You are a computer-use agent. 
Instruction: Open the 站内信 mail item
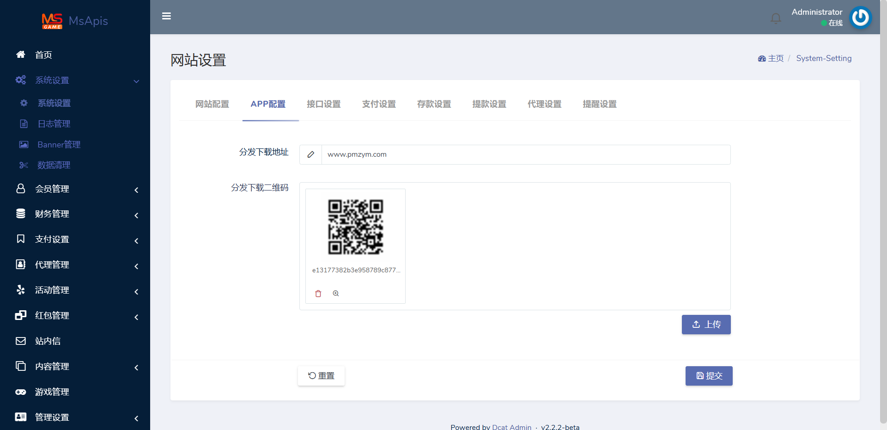coord(48,341)
